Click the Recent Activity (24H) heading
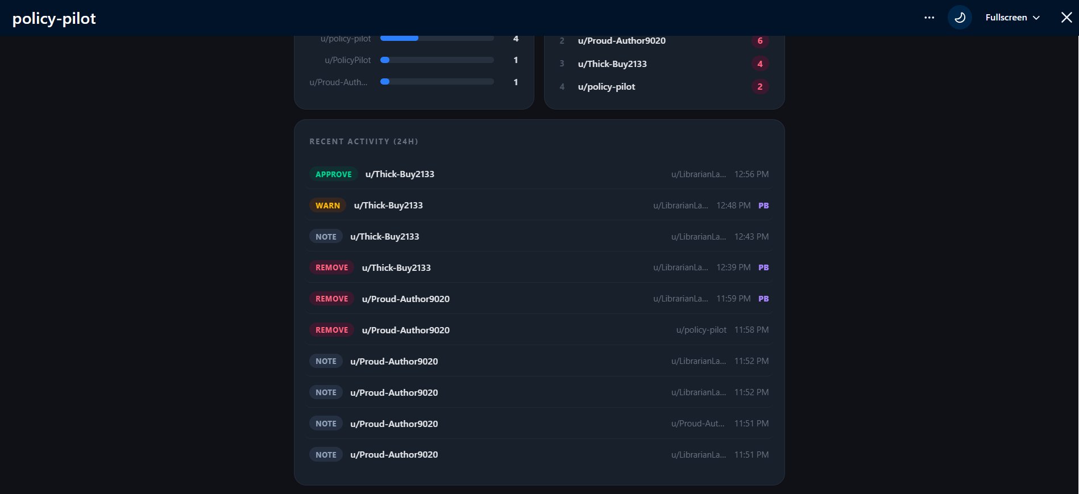1079x494 pixels. click(x=364, y=141)
